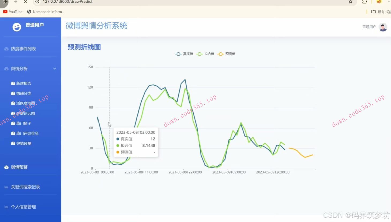Open the 普通用户 dropdown in the header

pos(369,27)
